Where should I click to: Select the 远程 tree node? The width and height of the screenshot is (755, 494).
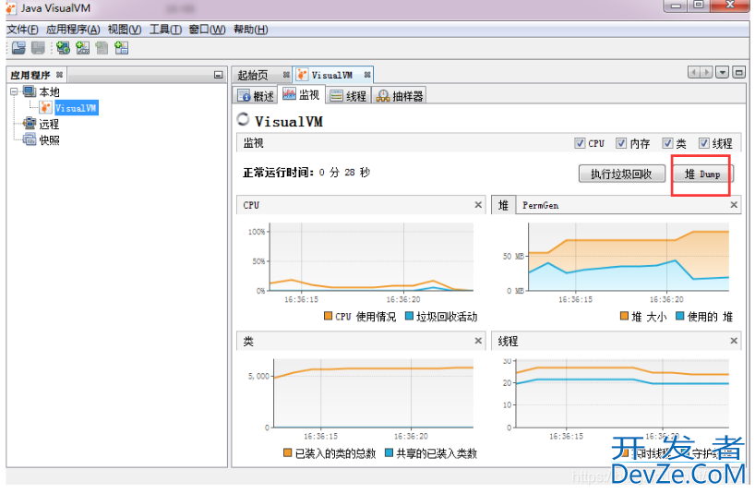(x=49, y=124)
